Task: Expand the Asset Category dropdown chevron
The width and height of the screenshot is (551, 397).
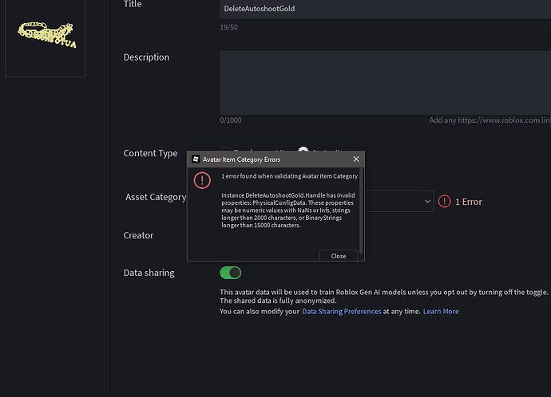Action: pos(427,202)
